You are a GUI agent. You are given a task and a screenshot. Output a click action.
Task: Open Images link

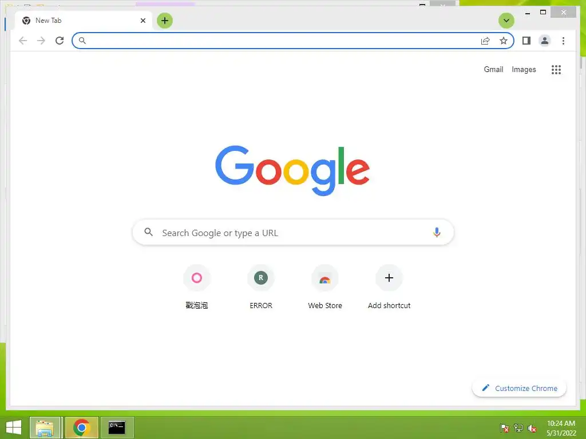[x=524, y=69]
